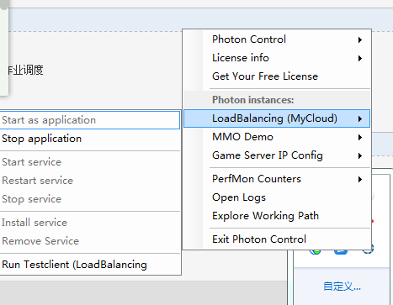Image resolution: width=393 pixels, height=305 pixels.
Task: Open the 自定义... link in tray popup
Action: coord(342,287)
